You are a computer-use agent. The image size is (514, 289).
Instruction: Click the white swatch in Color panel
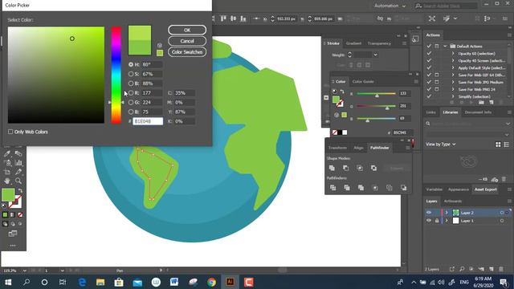(345, 132)
